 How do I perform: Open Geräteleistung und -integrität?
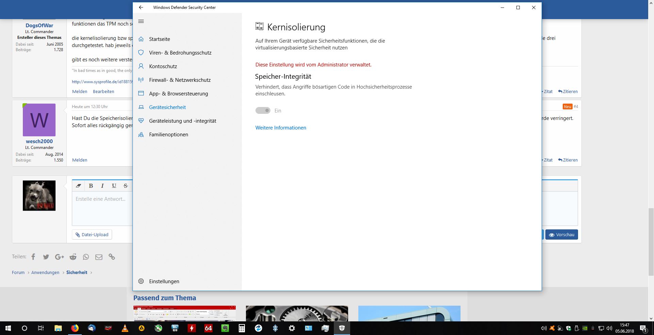[x=183, y=121]
